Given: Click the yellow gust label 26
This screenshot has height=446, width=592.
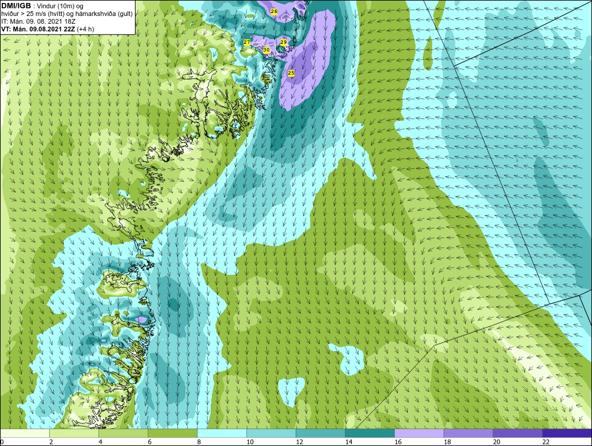Looking at the screenshot, I should click(274, 11).
